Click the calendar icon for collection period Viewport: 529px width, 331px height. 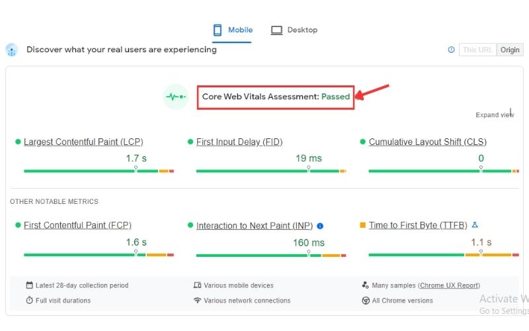click(29, 285)
